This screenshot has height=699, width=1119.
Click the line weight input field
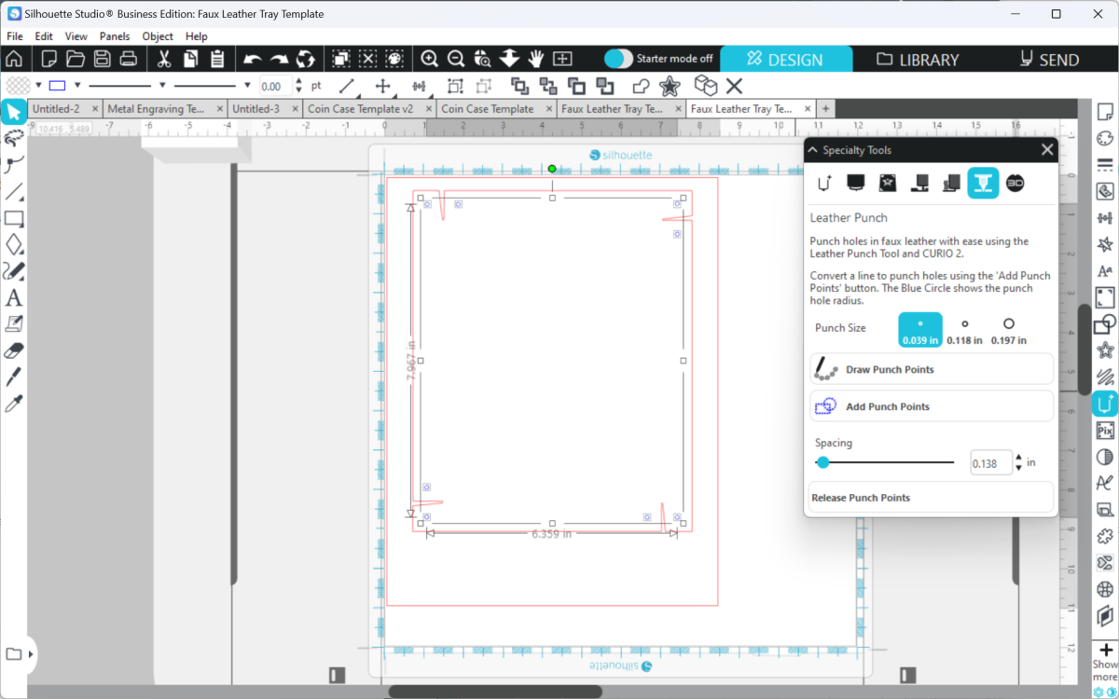[x=275, y=86]
